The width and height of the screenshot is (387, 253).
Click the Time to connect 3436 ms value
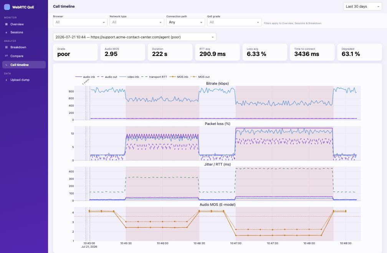click(306, 54)
